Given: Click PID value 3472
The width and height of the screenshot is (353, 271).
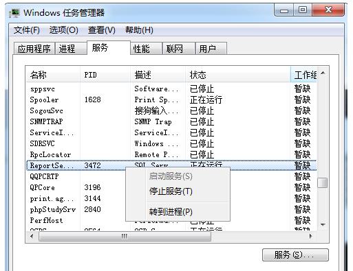Looking at the screenshot, I should 92,165.
